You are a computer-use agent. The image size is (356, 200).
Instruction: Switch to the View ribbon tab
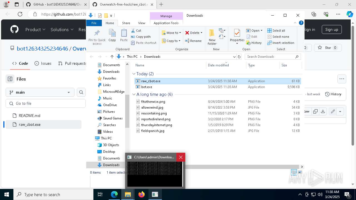coord(142,23)
